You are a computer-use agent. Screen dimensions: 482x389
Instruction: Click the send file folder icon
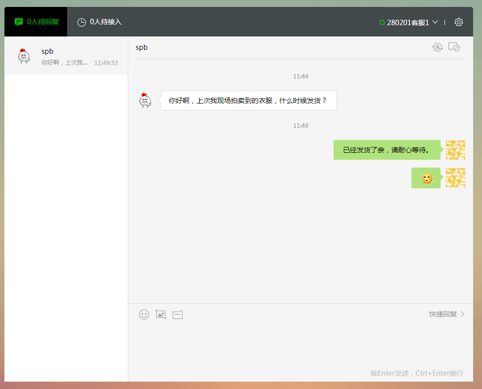pos(178,315)
